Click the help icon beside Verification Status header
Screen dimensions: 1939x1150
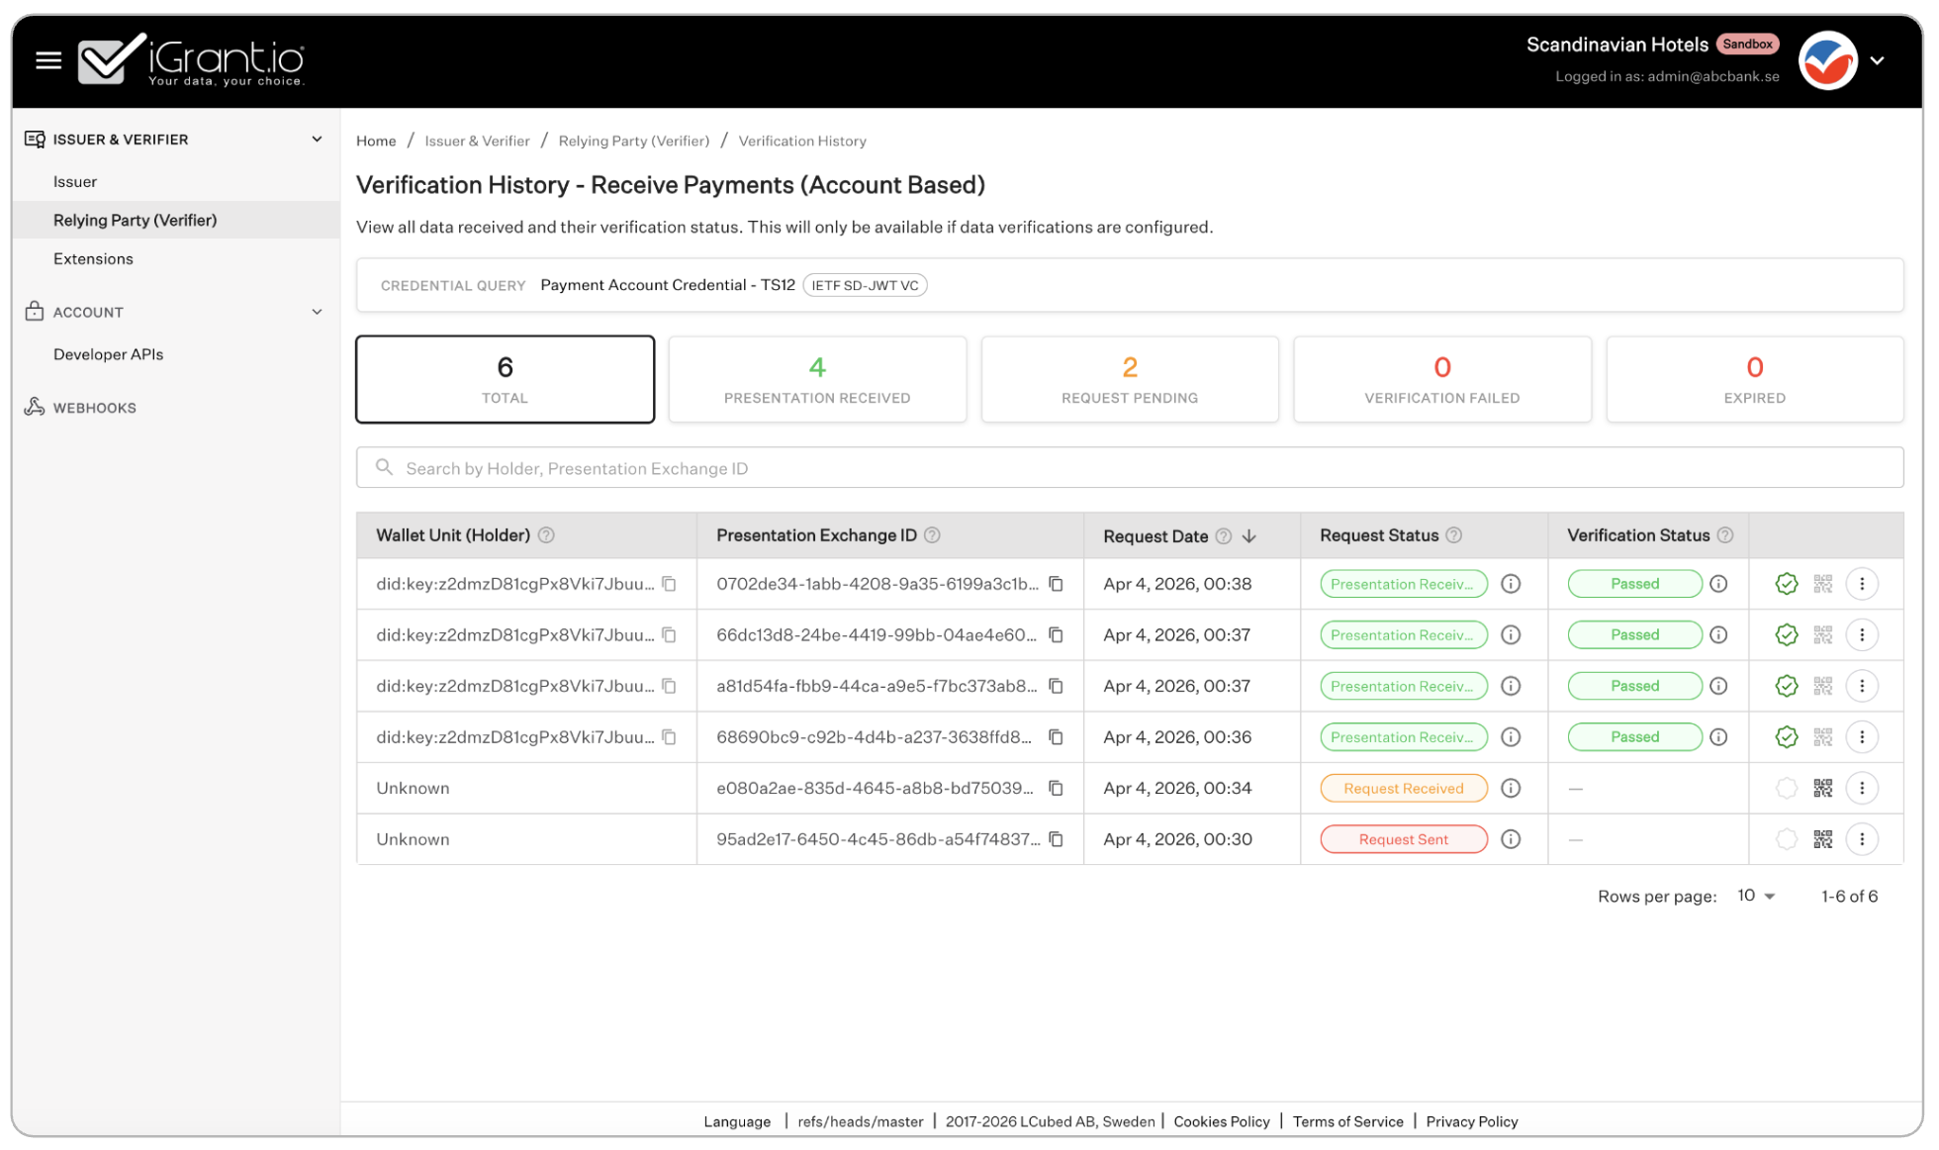pos(1727,534)
